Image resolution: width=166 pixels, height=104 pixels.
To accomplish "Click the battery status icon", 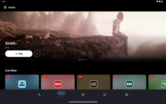I will 162,2.
